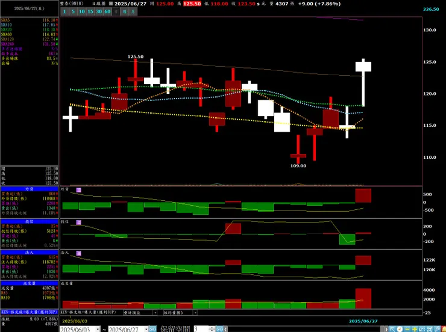
Task: Select the 5-minute timeframe button
Action: pyautogui.click(x=73, y=11)
